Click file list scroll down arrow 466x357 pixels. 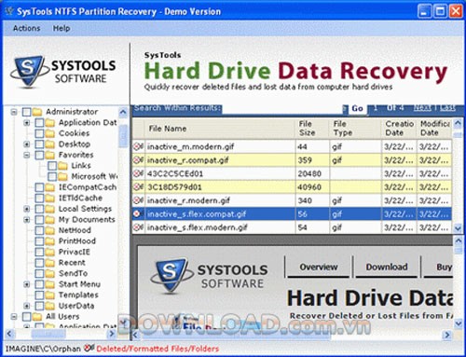[458, 228]
